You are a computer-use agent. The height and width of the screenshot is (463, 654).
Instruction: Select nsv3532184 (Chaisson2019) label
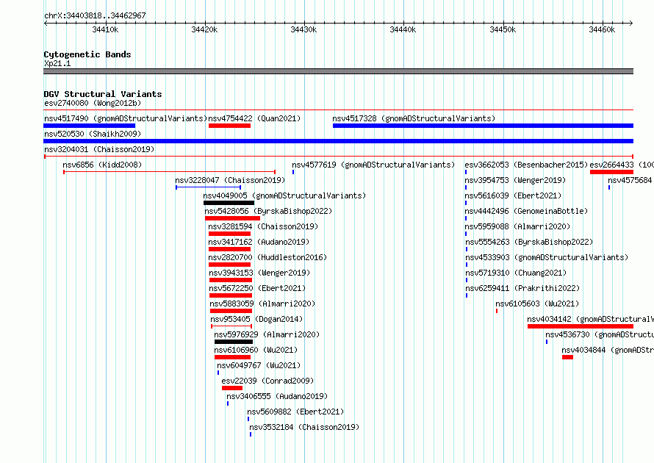click(x=304, y=427)
